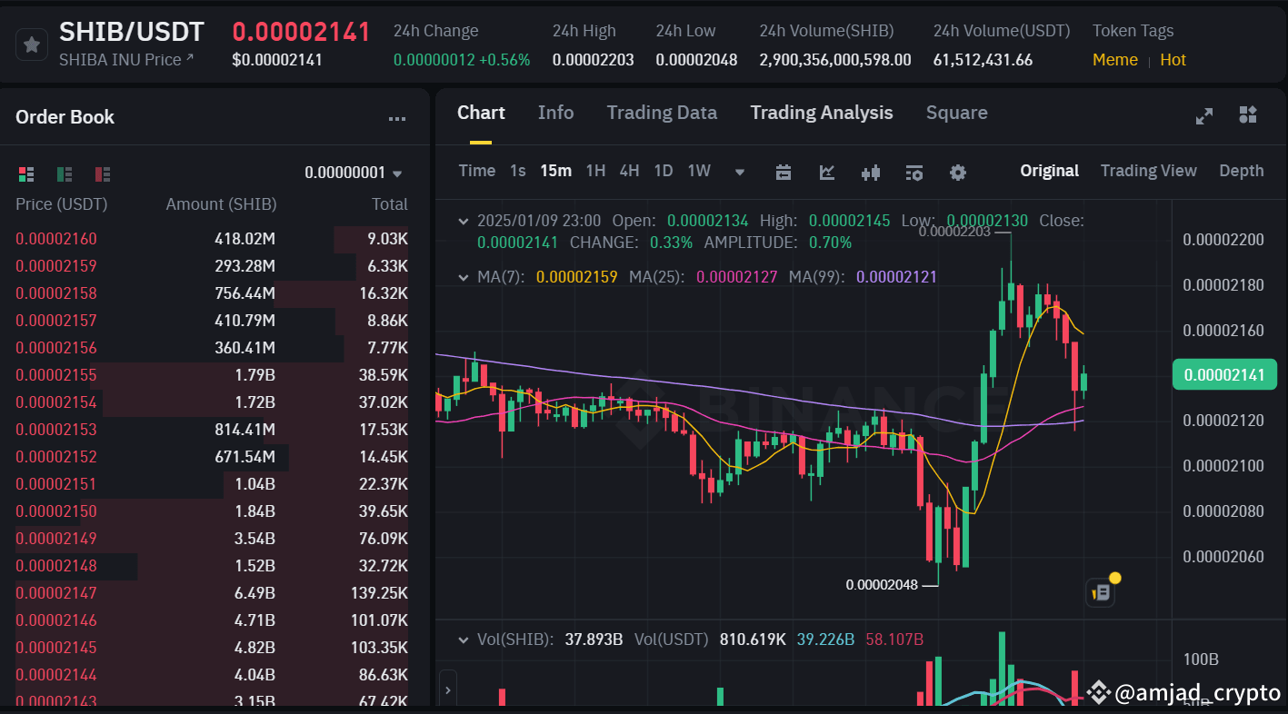Select the 0.00002159 ask price
The height and width of the screenshot is (714, 1288).
pyautogui.click(x=56, y=266)
